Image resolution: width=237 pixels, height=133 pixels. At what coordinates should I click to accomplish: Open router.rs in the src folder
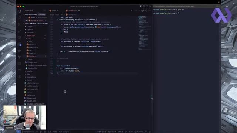pos(33,56)
